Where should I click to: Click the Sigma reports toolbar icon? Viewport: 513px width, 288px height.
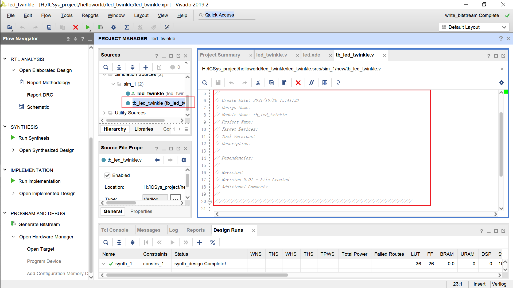coord(127,27)
